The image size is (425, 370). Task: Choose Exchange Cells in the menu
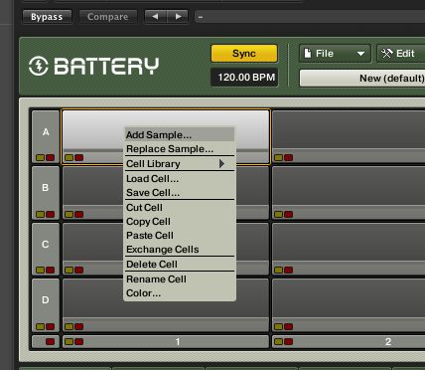180,250
